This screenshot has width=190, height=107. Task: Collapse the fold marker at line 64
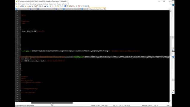pos(20,27)
